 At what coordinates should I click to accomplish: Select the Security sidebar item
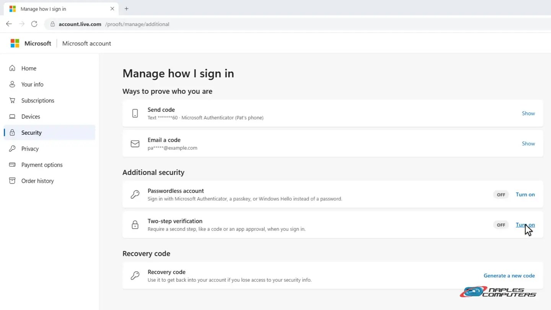coord(49,132)
